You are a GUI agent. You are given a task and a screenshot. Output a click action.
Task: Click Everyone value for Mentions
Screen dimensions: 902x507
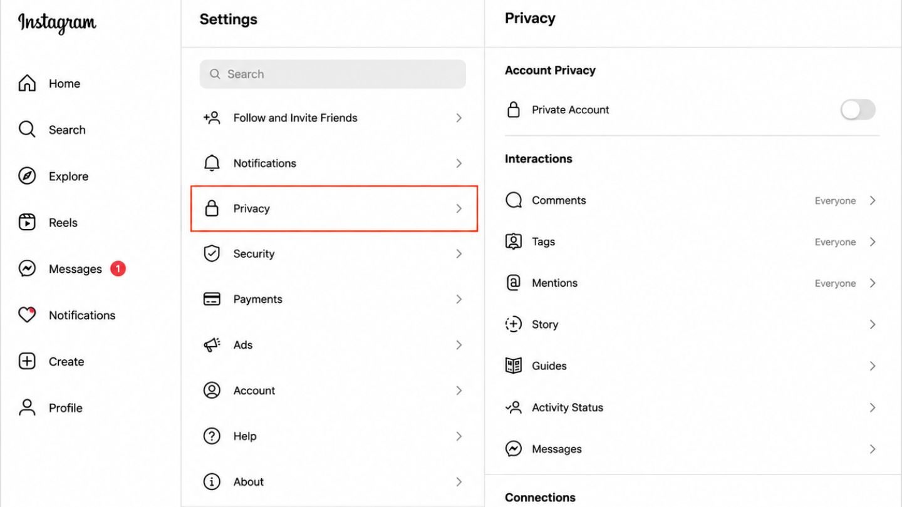tap(835, 284)
